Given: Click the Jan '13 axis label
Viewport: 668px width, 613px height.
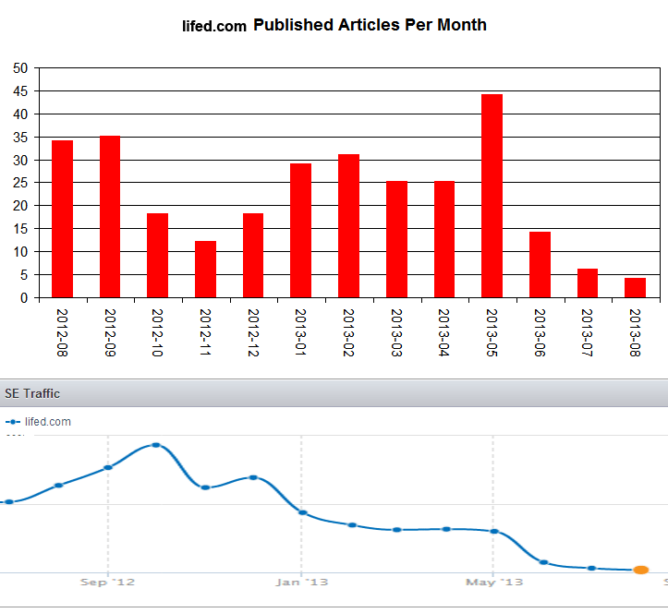Looking at the screenshot, I should coord(301,583).
